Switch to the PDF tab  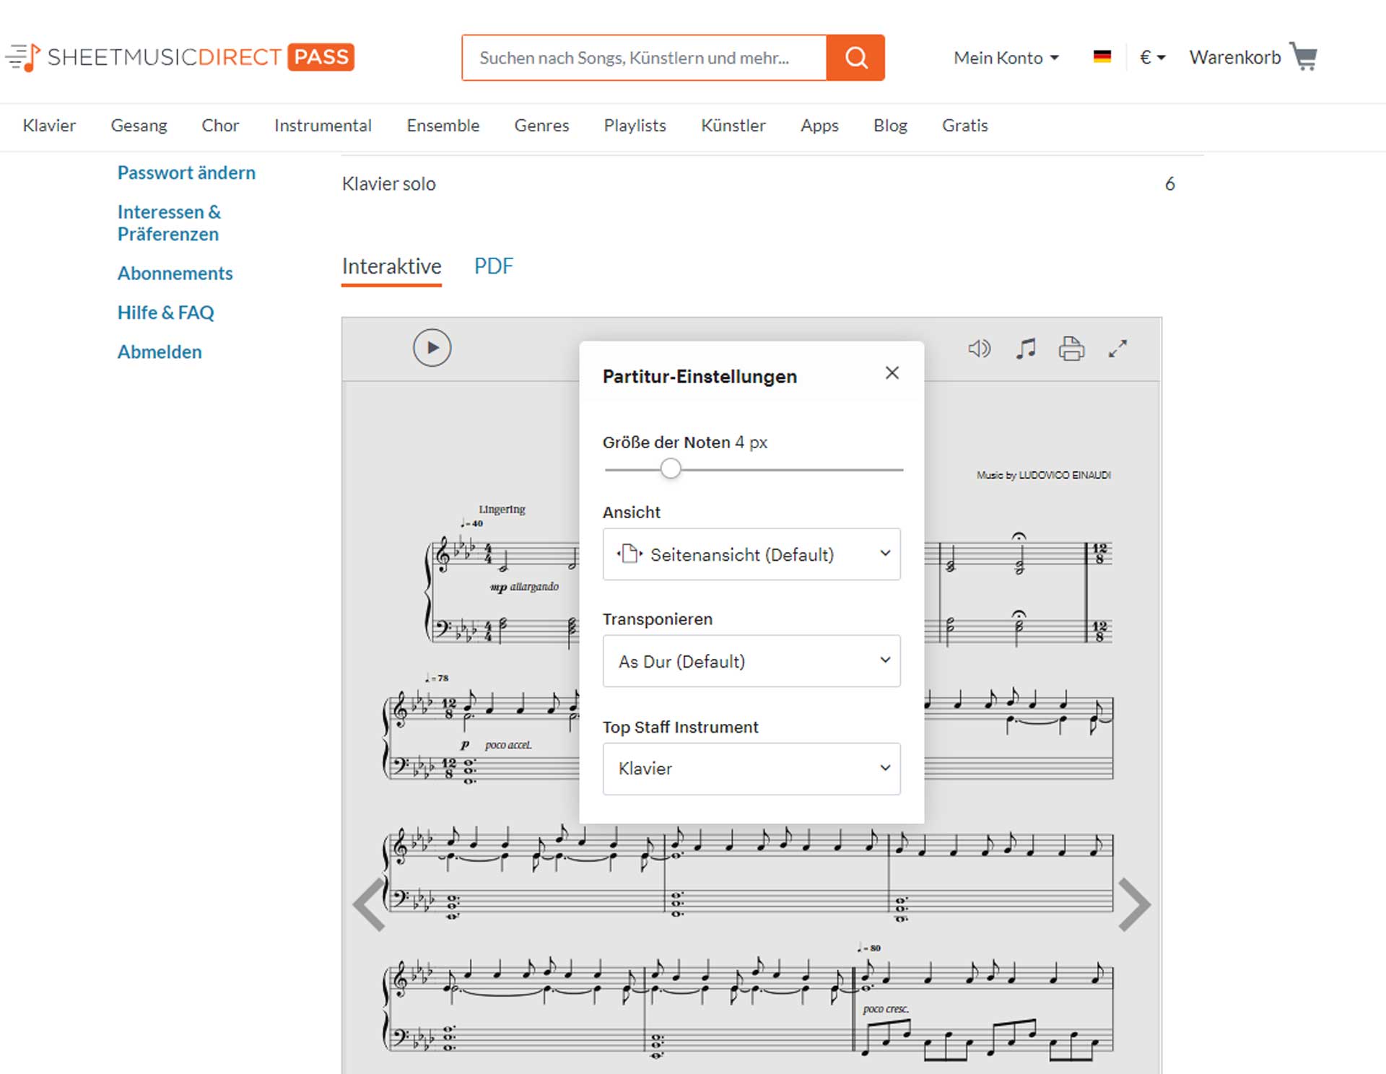tap(493, 266)
